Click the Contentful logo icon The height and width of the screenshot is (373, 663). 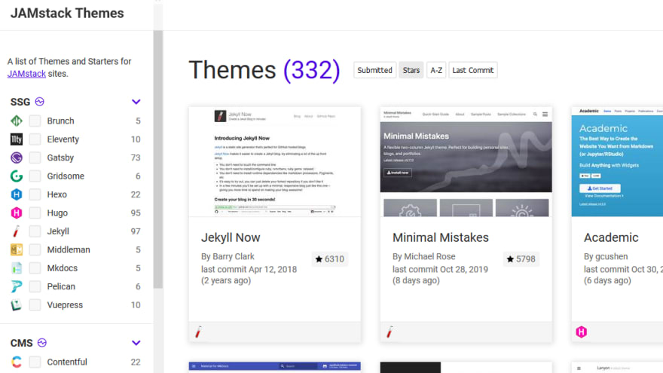coord(17,362)
